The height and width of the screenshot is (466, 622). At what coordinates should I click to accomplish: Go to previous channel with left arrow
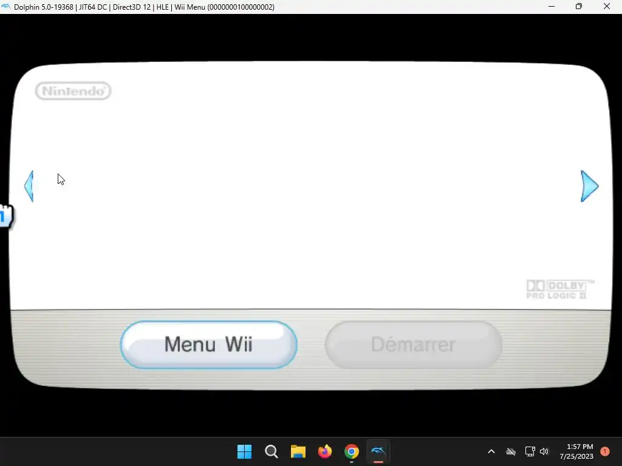click(29, 186)
